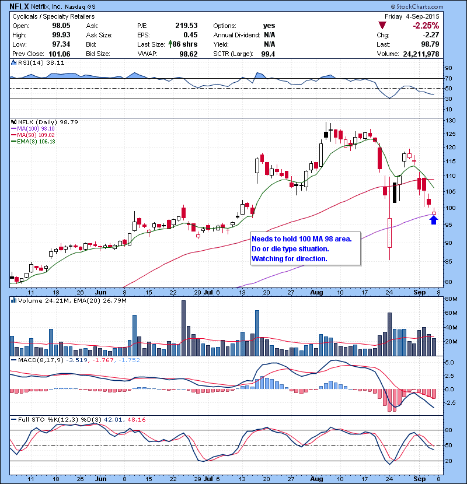467x484 pixels.
Task: Click the 'Do or die type situation.' note line
Action: pos(290,249)
